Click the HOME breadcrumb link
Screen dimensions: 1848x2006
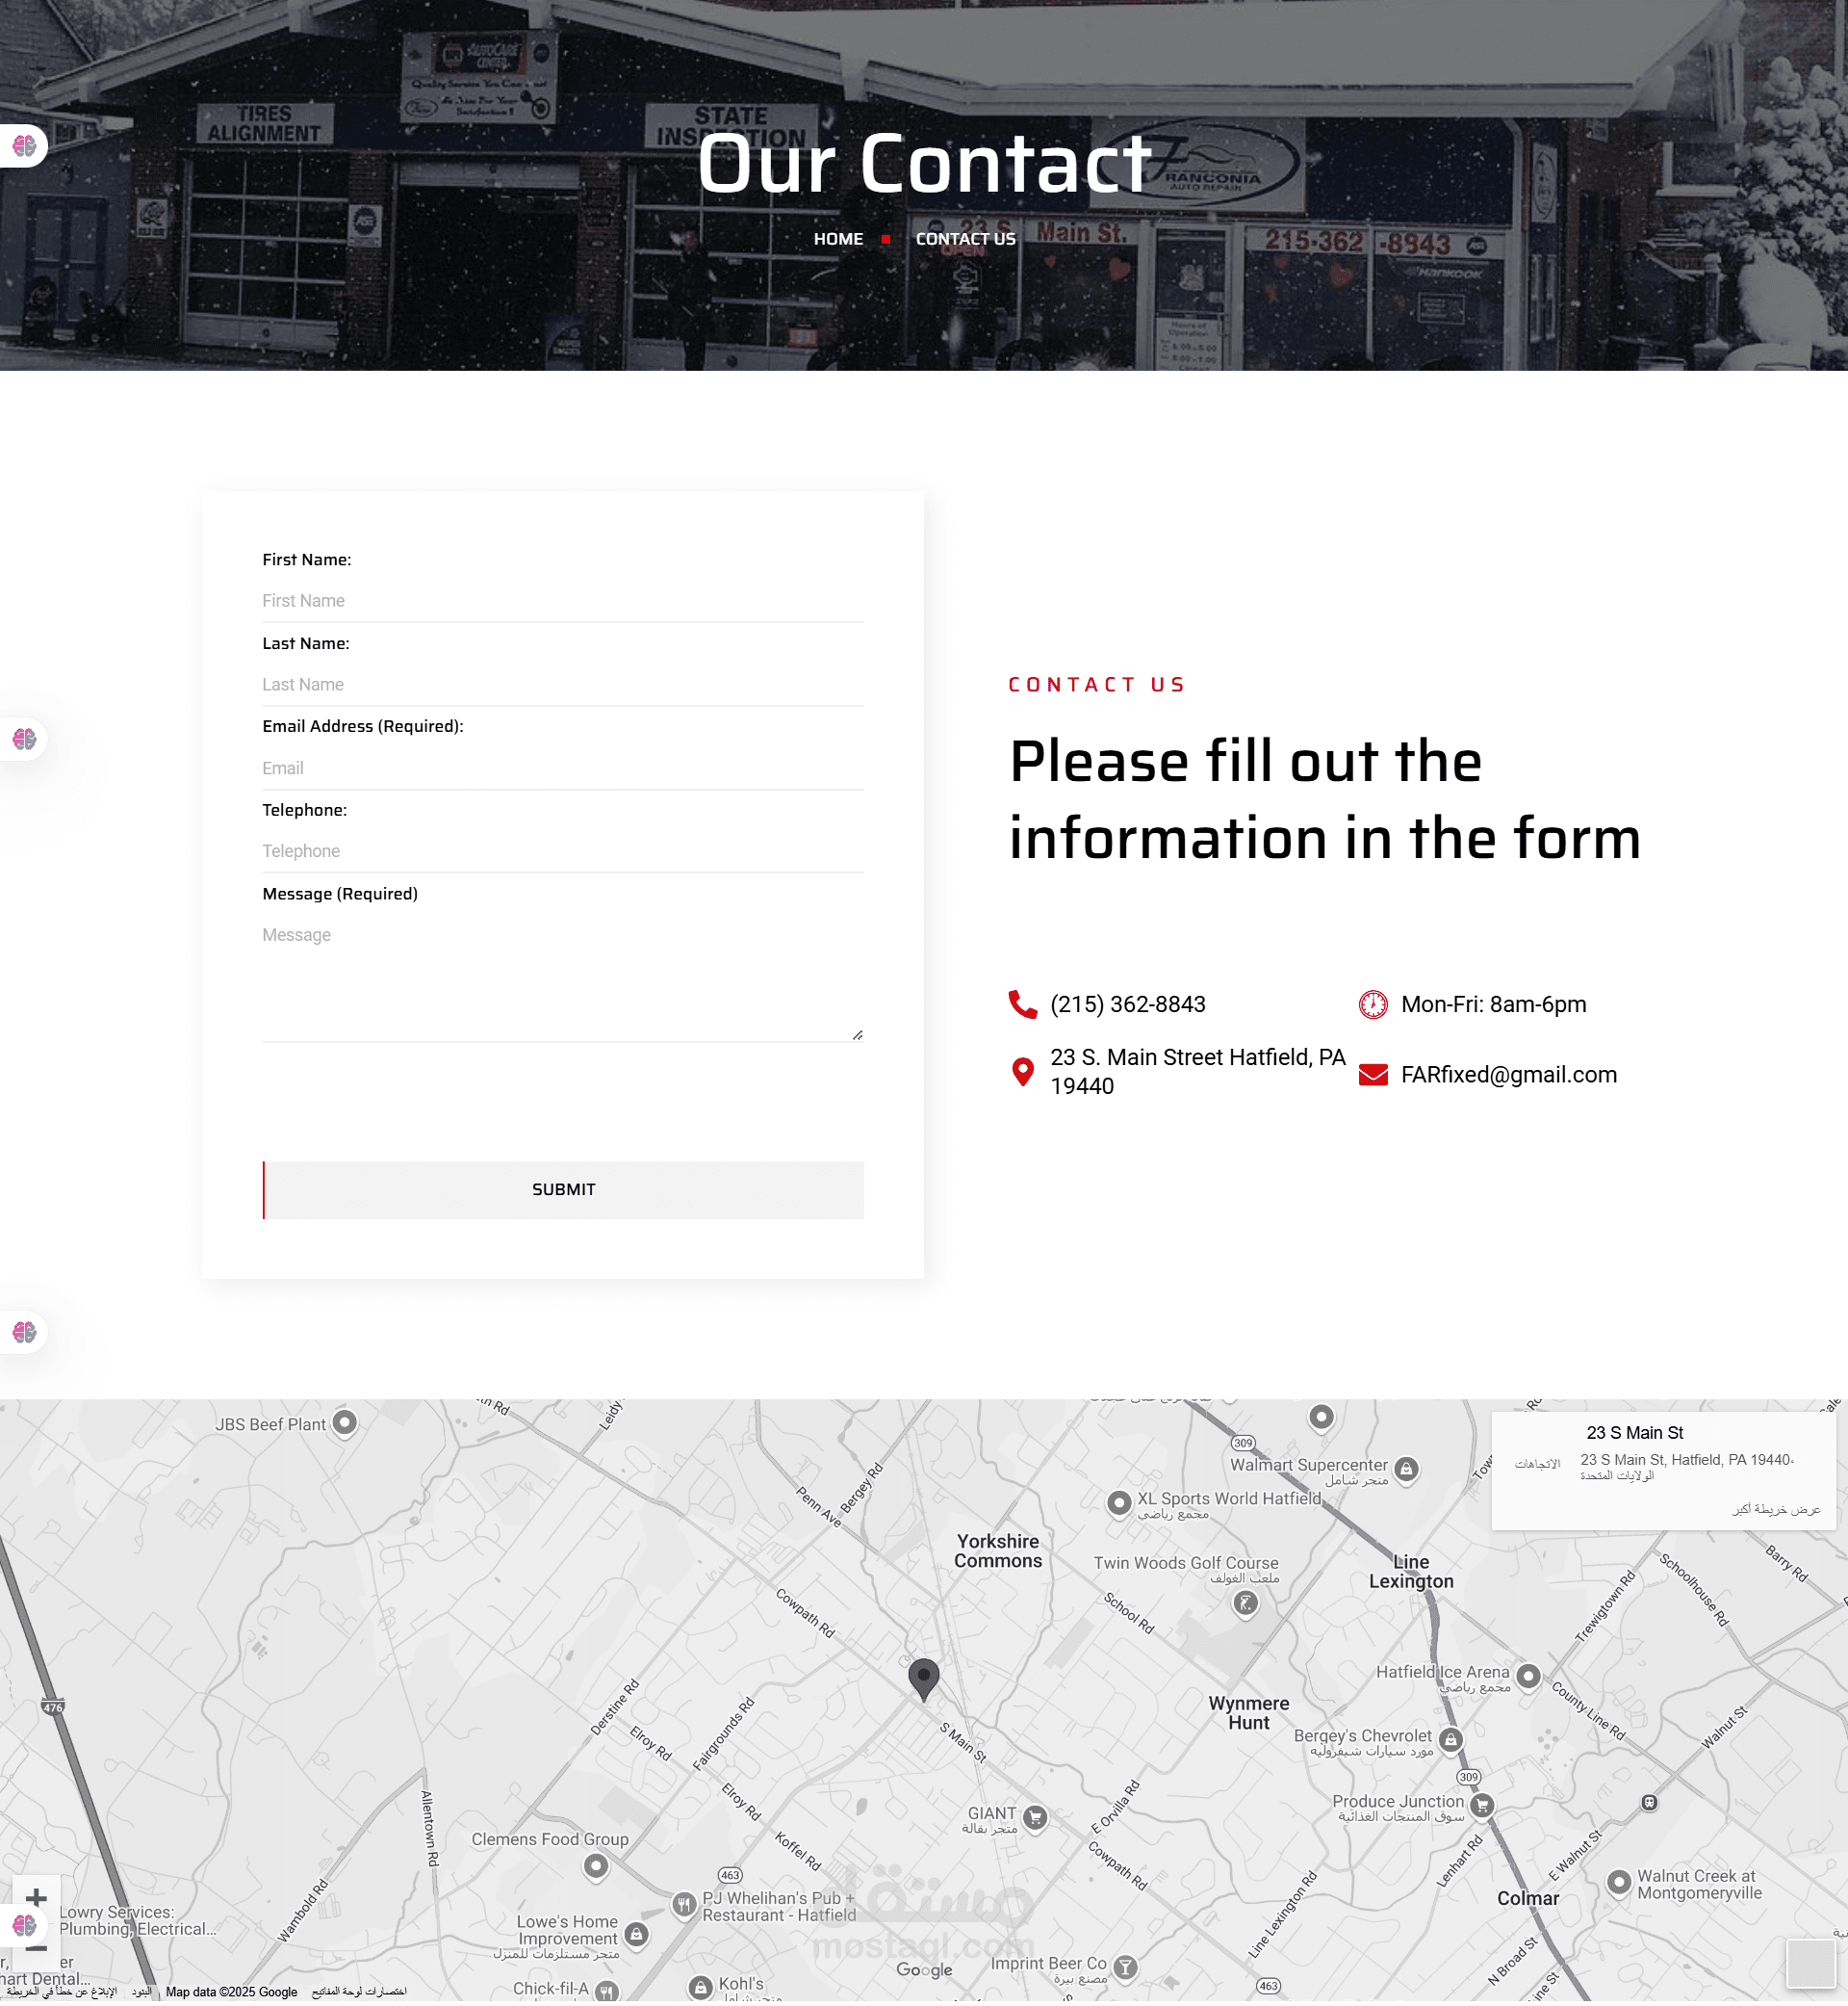coord(838,239)
